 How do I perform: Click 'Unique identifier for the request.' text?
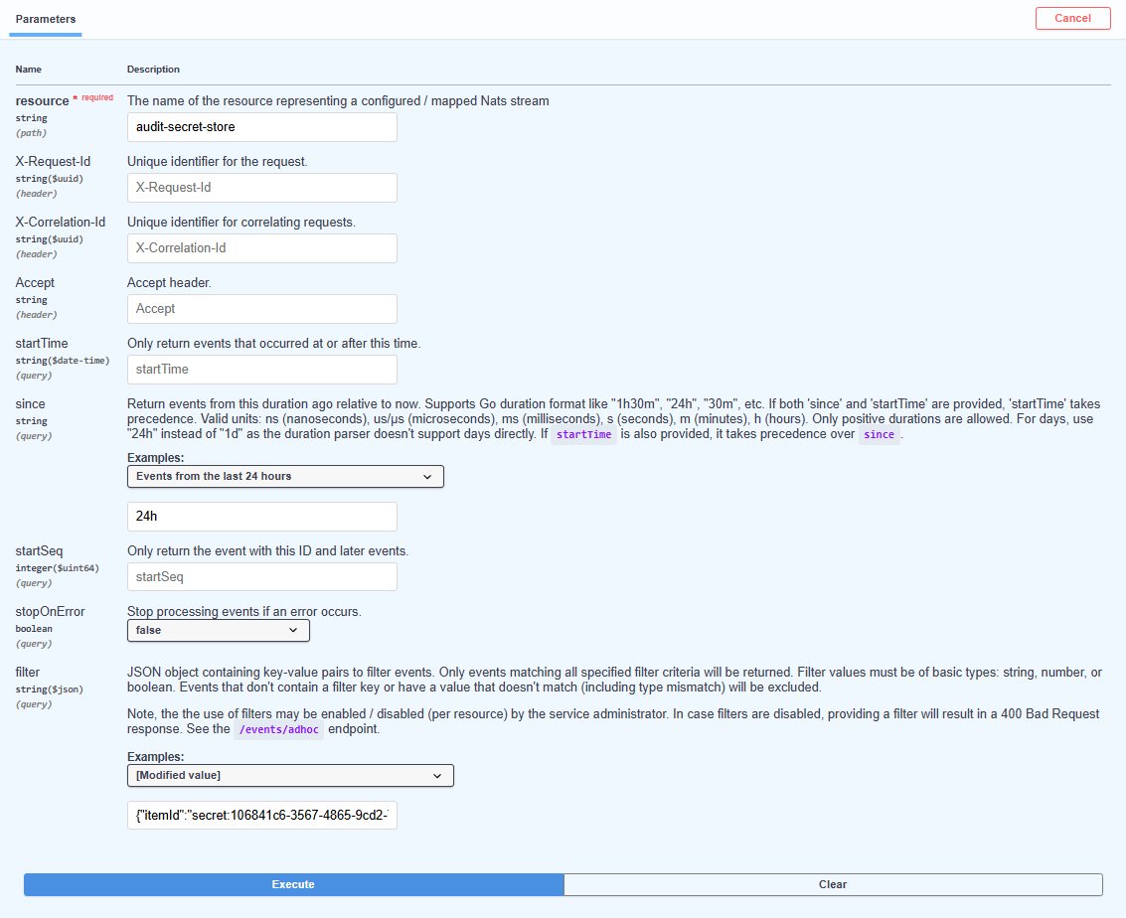click(x=218, y=162)
